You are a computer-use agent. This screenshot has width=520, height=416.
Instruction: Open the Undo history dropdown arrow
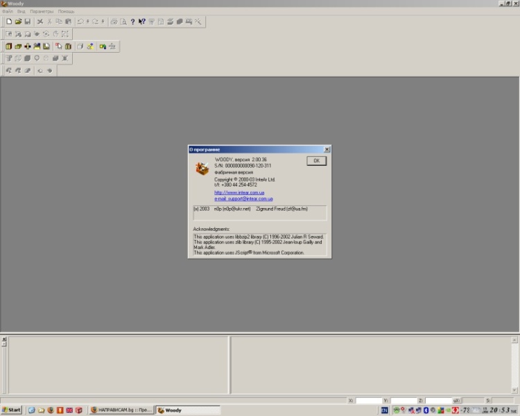click(x=87, y=21)
